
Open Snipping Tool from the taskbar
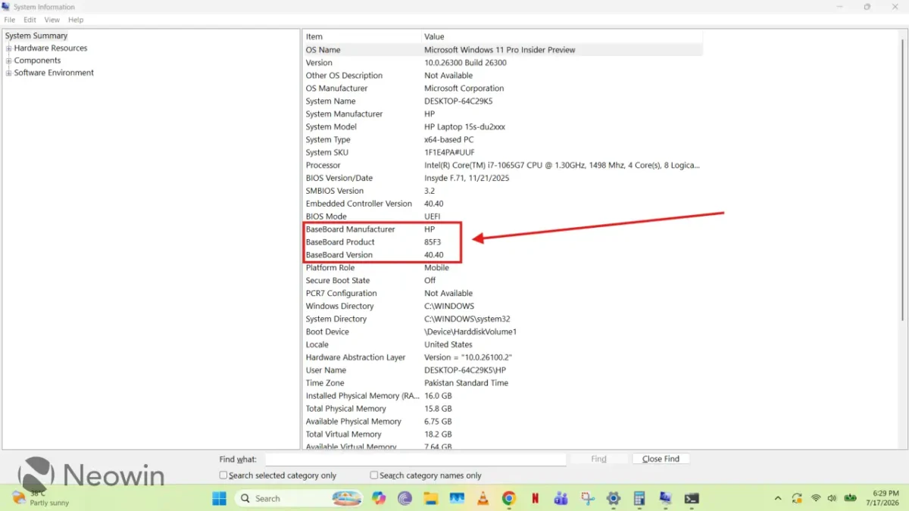(587, 498)
